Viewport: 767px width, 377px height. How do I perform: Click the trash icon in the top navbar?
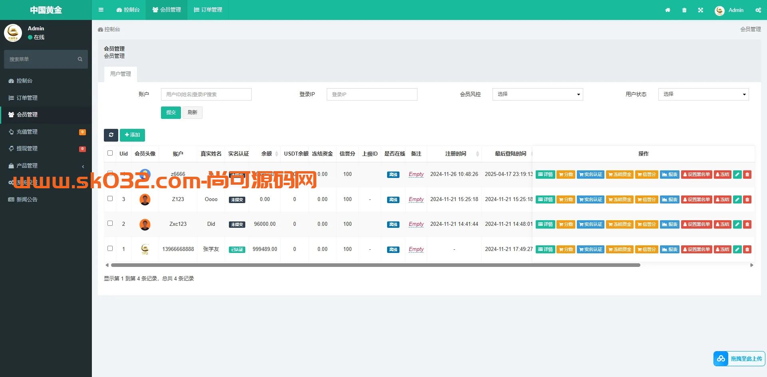(x=684, y=10)
